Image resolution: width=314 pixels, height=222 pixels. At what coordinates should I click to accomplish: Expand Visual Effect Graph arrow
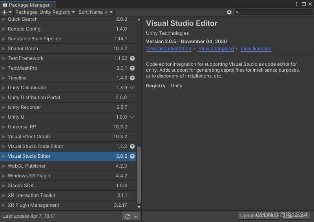tap(4, 137)
